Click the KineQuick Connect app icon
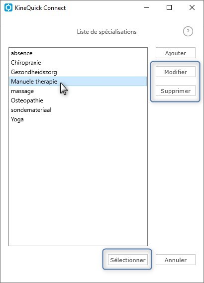This screenshot has width=204, height=283. point(8,7)
